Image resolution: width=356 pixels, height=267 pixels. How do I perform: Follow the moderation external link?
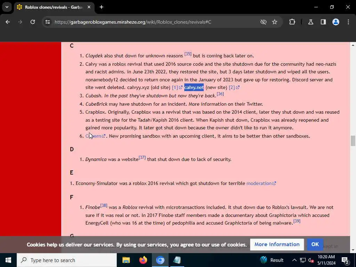coord(261,183)
